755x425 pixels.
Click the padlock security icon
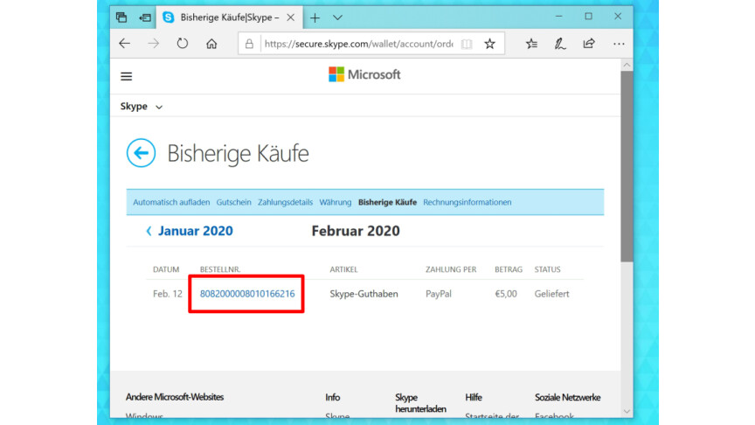249,44
